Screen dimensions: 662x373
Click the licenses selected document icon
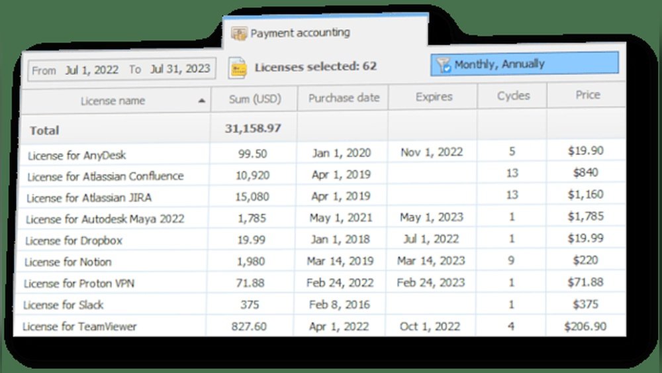238,68
